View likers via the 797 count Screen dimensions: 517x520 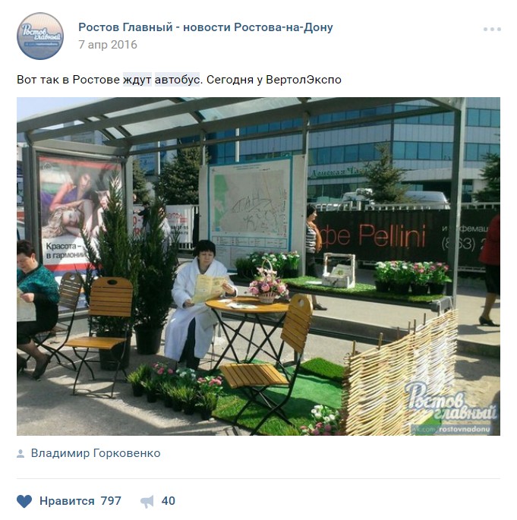[111, 501]
